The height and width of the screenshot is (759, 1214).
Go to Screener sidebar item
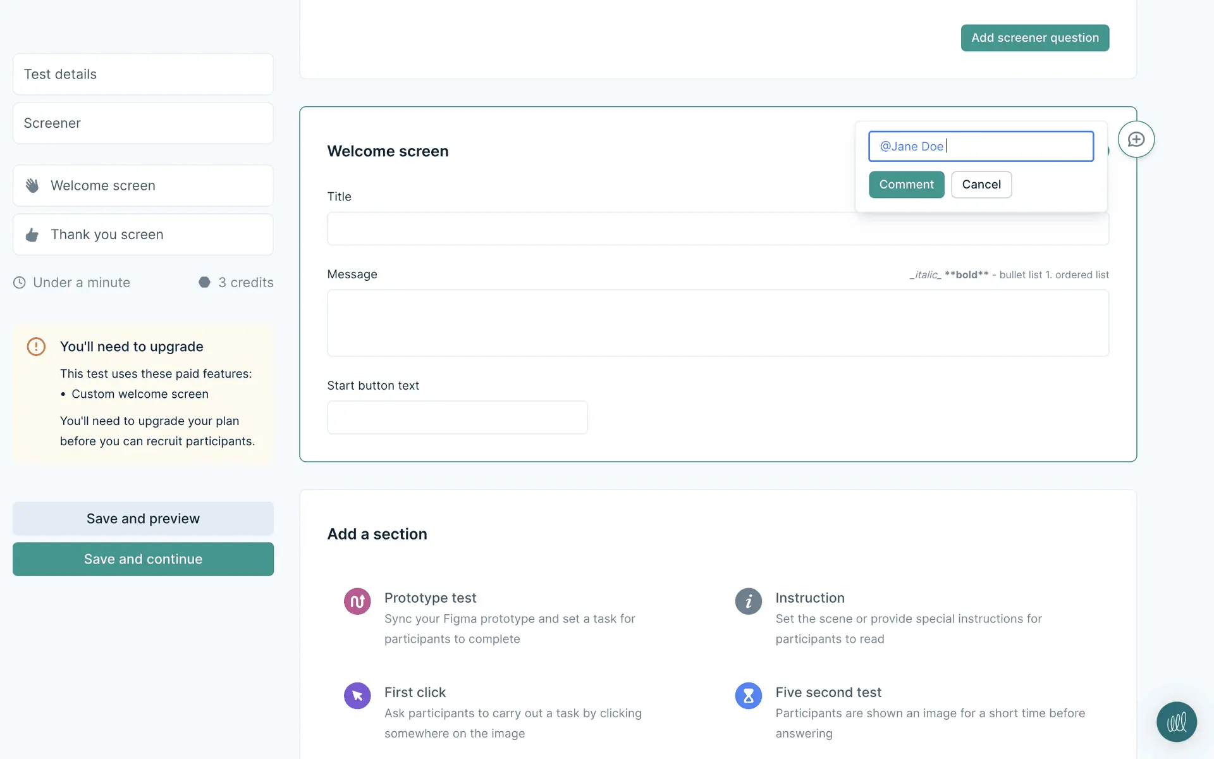coord(143,123)
